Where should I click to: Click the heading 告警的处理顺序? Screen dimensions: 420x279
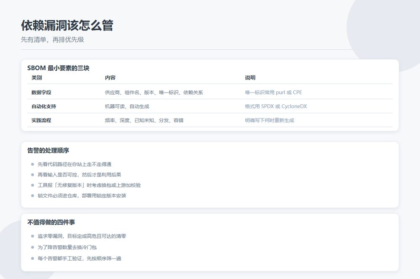(x=48, y=150)
